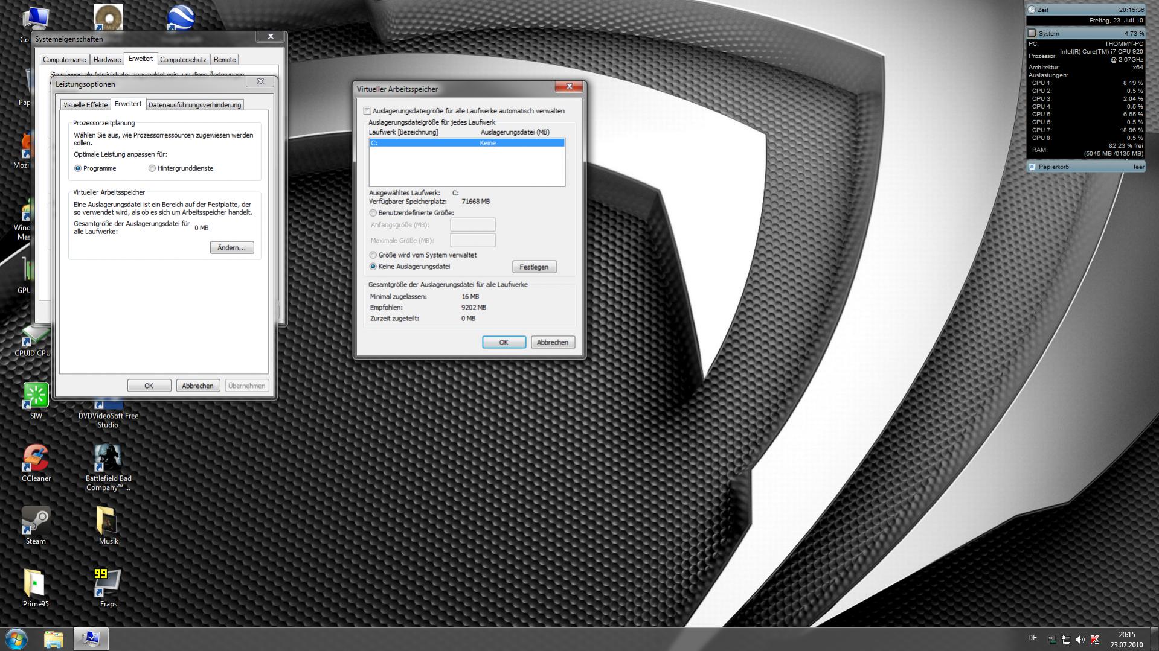Click the Anfangsgröße input field

point(473,225)
